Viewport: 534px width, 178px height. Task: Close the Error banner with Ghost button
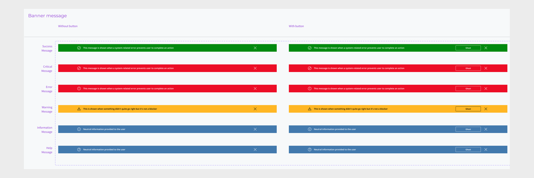[x=486, y=88]
